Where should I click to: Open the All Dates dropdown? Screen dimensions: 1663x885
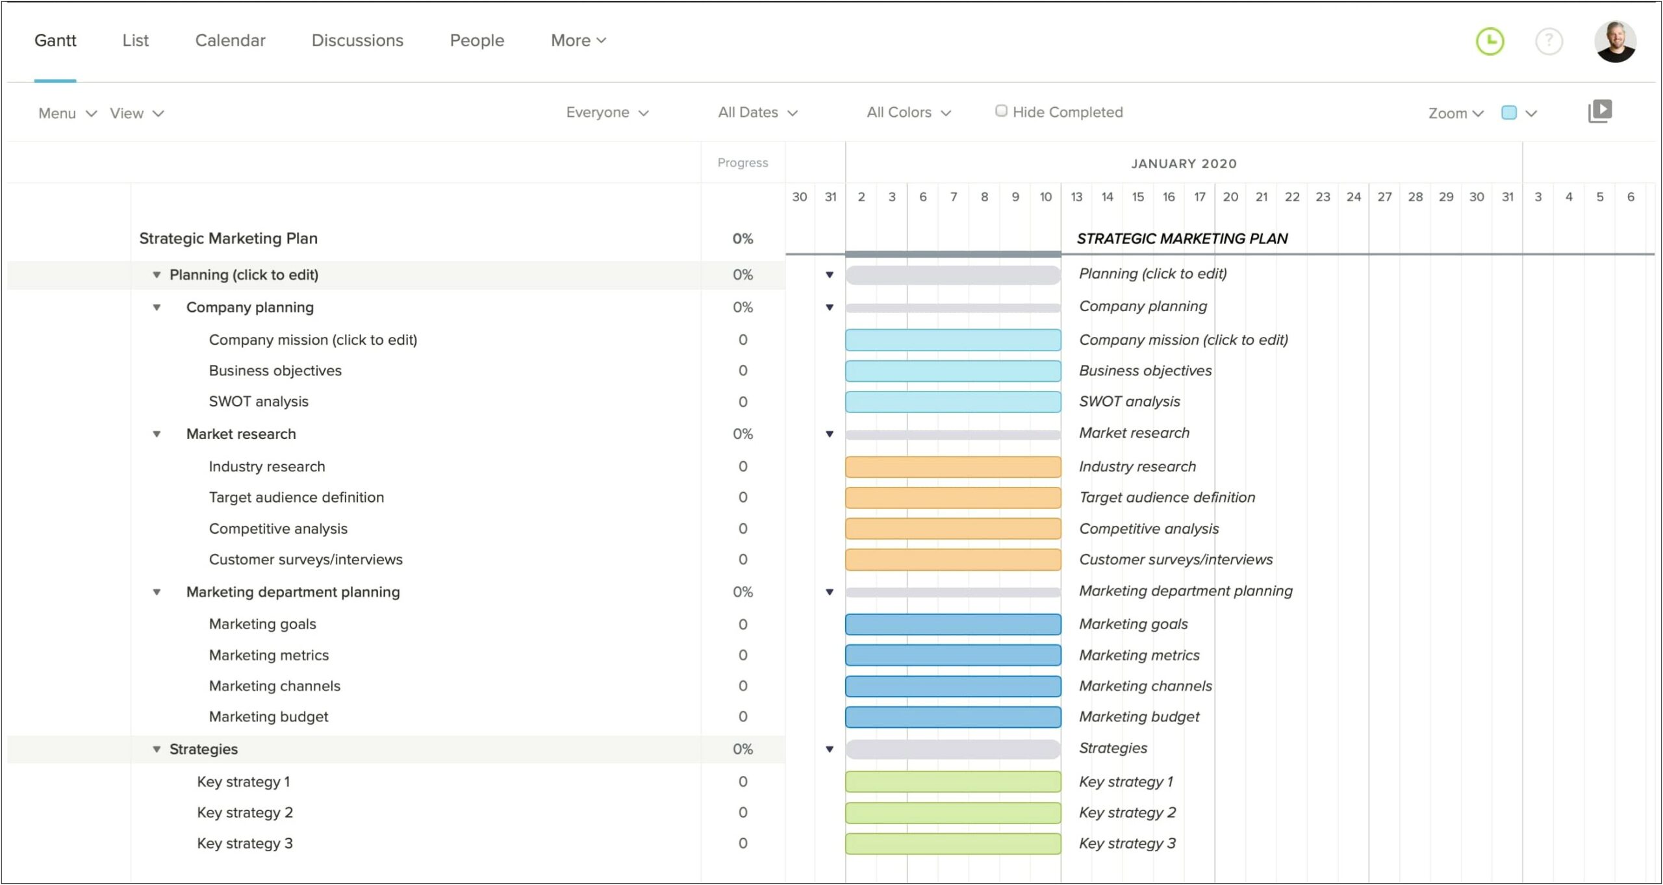click(757, 112)
